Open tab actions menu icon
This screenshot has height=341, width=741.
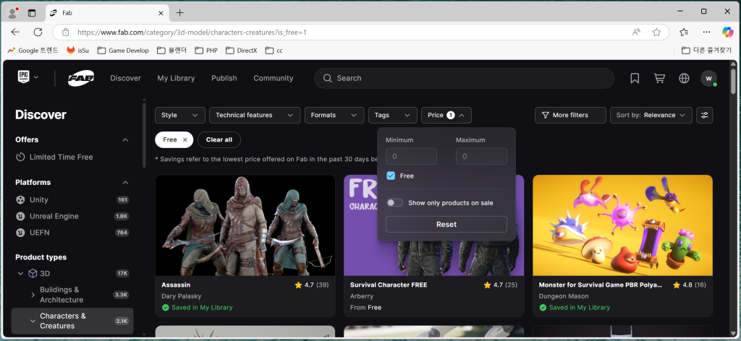(32, 13)
